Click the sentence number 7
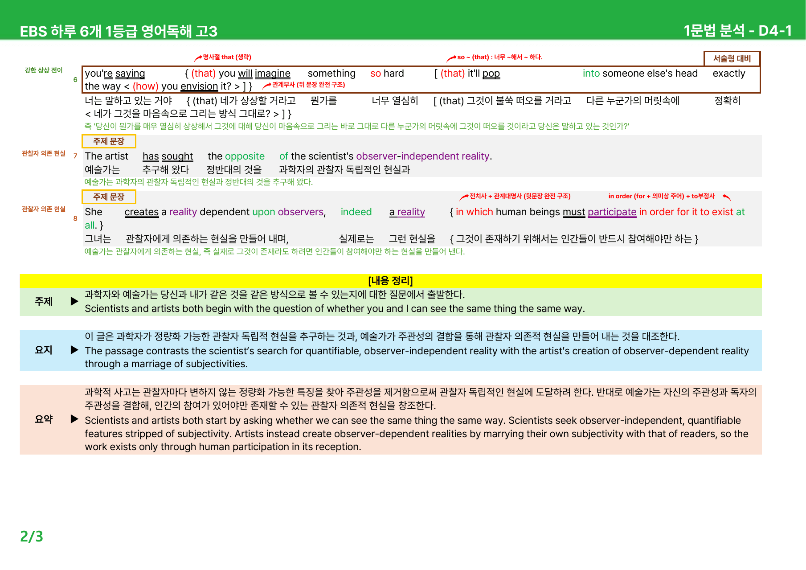806x570 pixels. coord(75,156)
